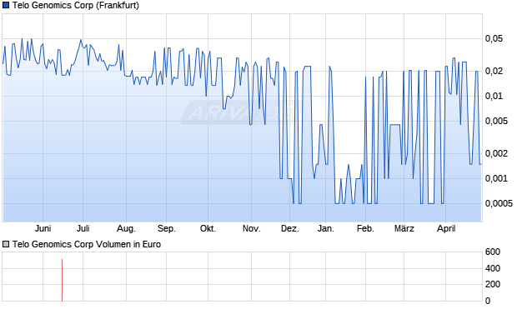Select the 'Feb.' month label
Image resolution: width=517 pixels, height=309 pixels.
coord(366,228)
